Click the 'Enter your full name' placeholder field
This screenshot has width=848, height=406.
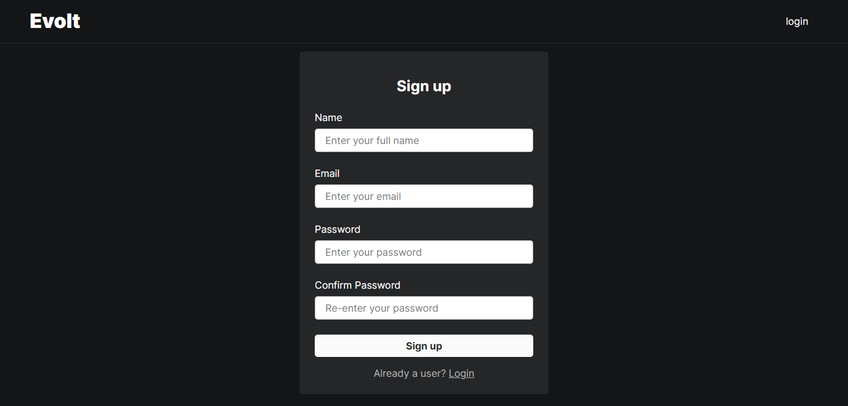click(424, 140)
